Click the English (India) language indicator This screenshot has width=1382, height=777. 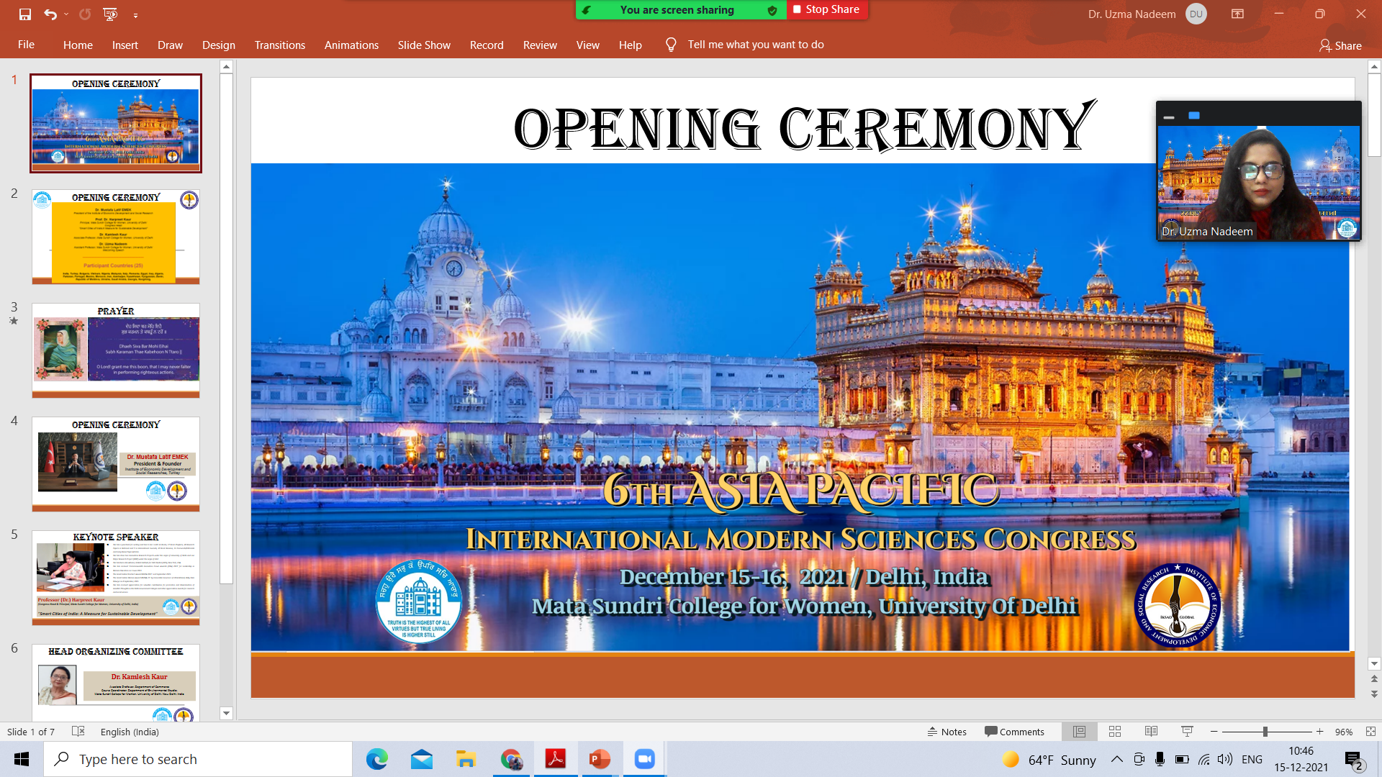point(130,732)
